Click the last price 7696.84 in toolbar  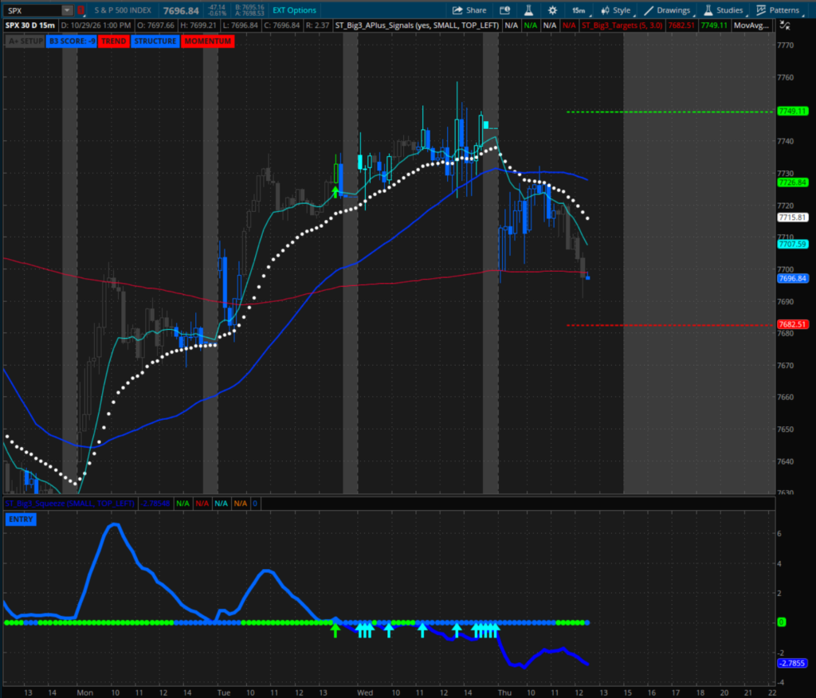point(181,10)
